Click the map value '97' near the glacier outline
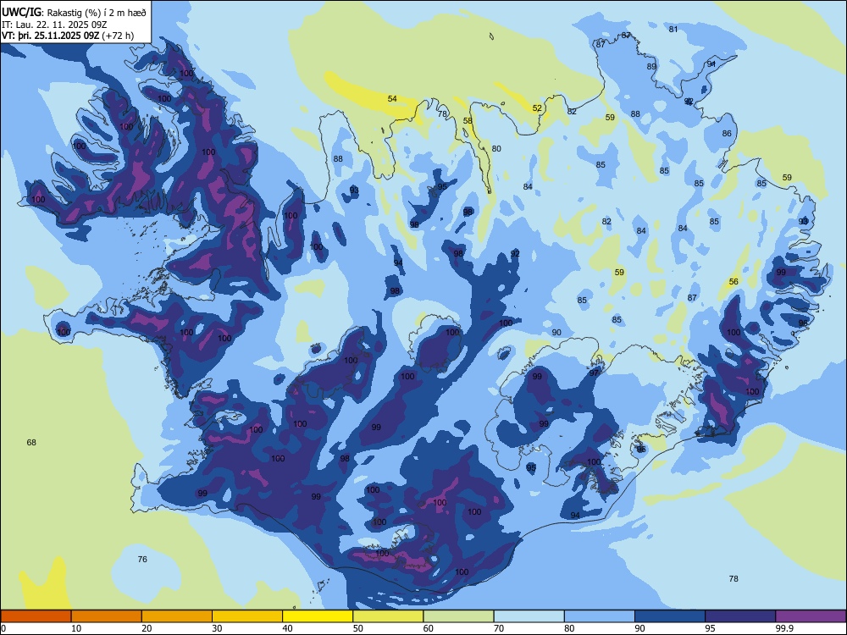Screen dimensions: 847x635 pyautogui.click(x=595, y=373)
